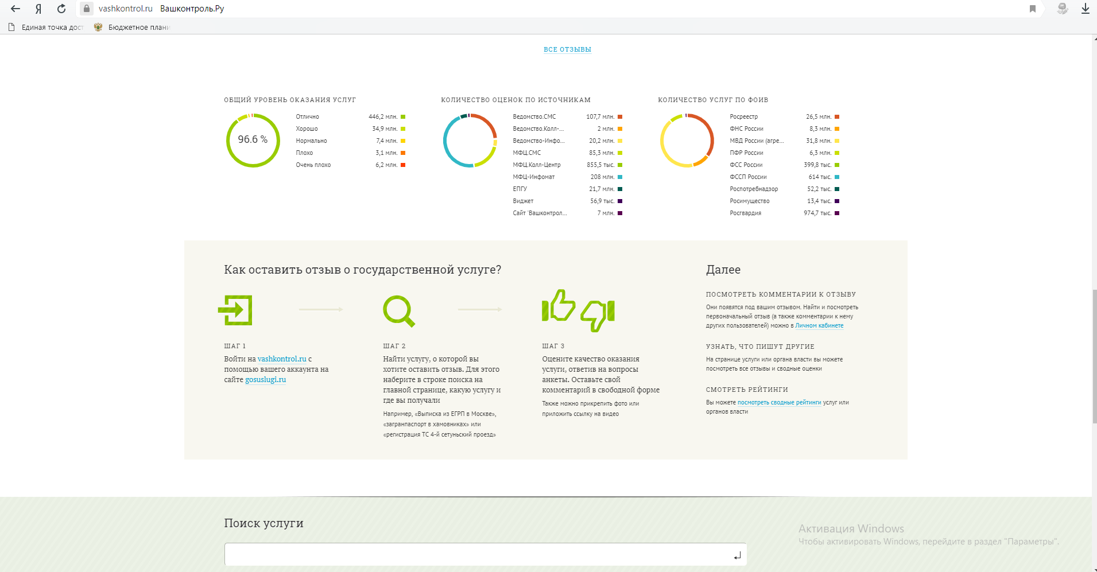Open the 'Личном кабинете' link
Image resolution: width=1097 pixels, height=572 pixels.
point(819,326)
